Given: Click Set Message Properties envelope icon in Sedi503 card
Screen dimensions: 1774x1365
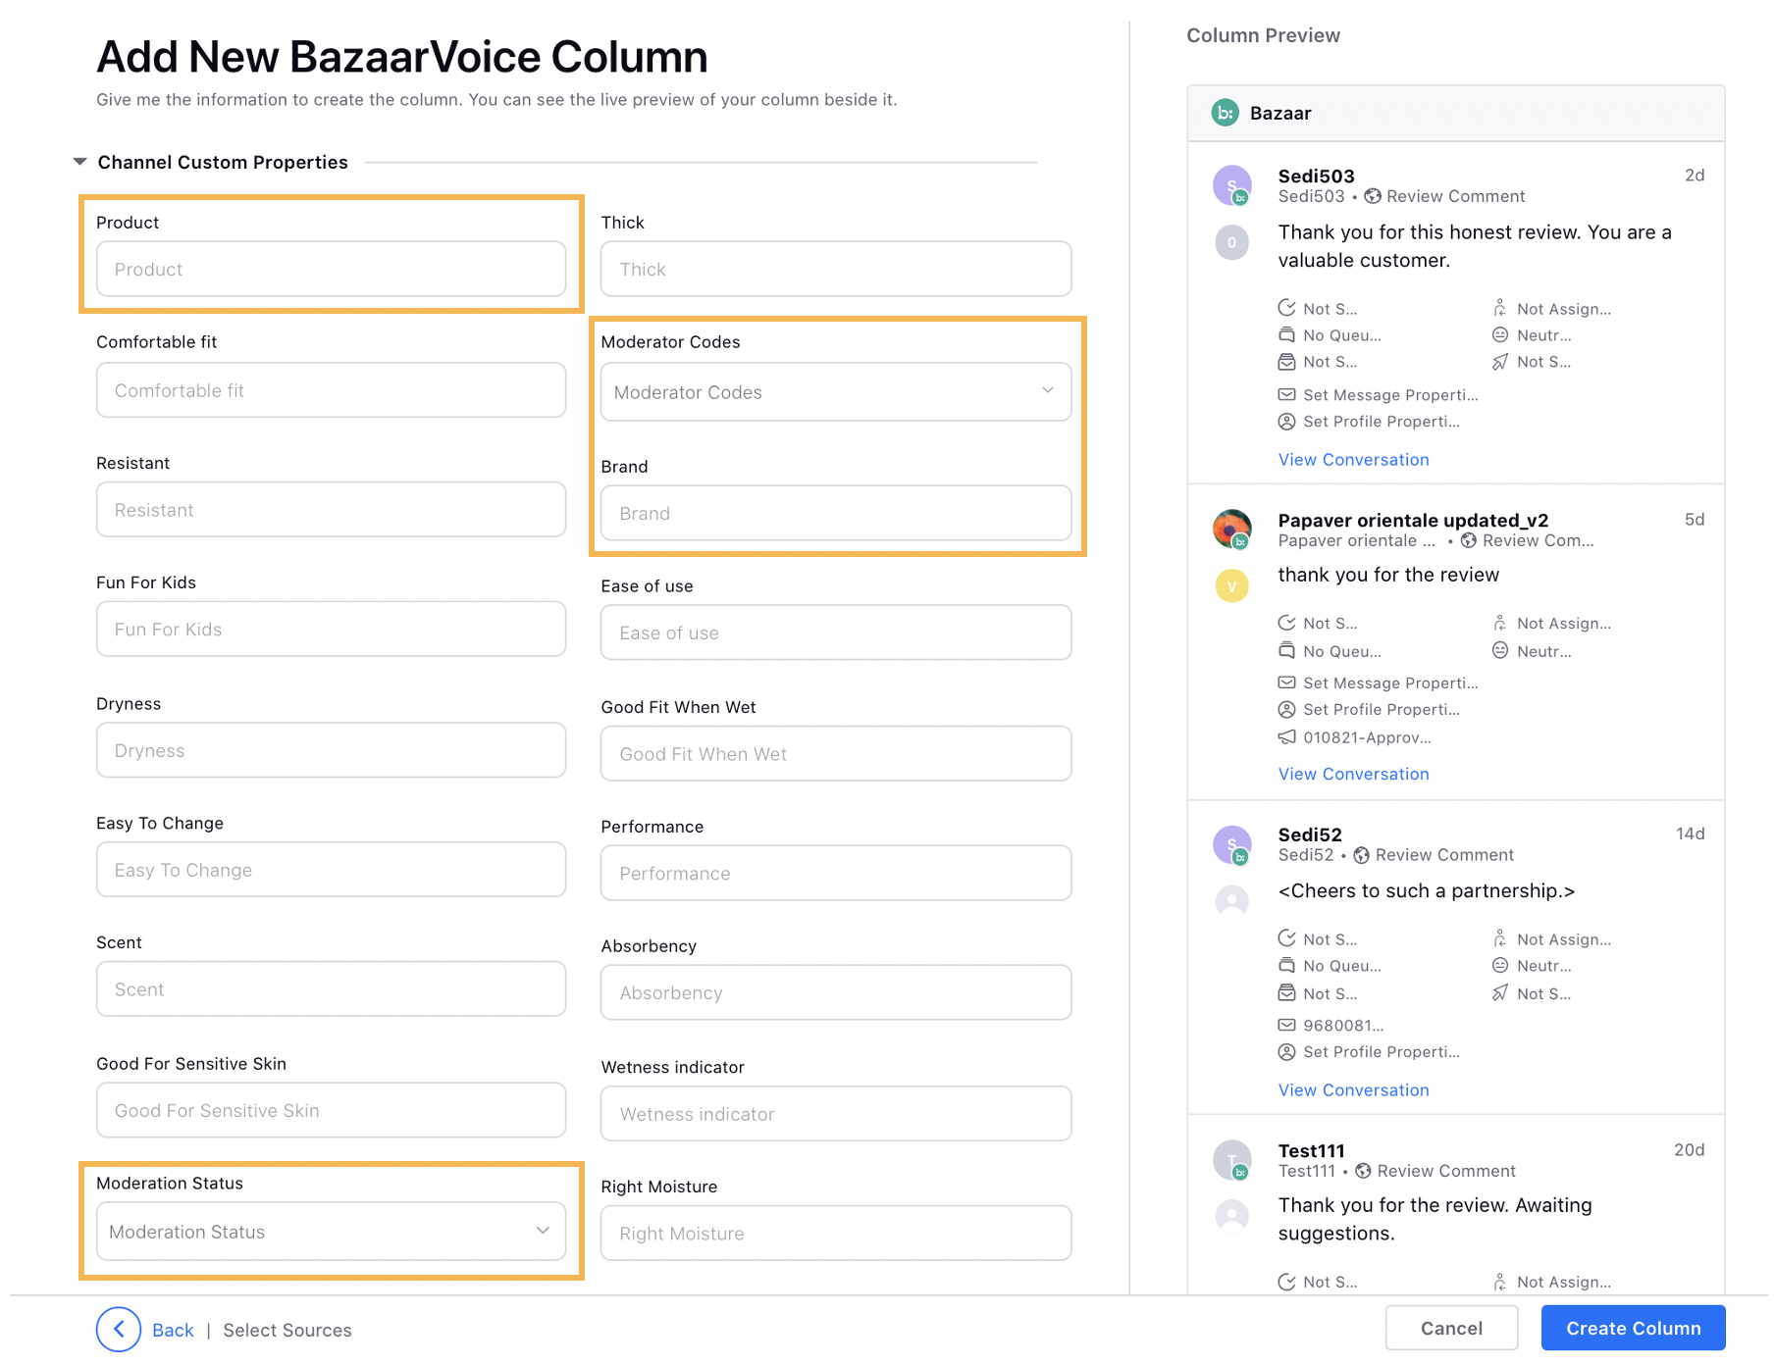Looking at the screenshot, I should (1287, 394).
